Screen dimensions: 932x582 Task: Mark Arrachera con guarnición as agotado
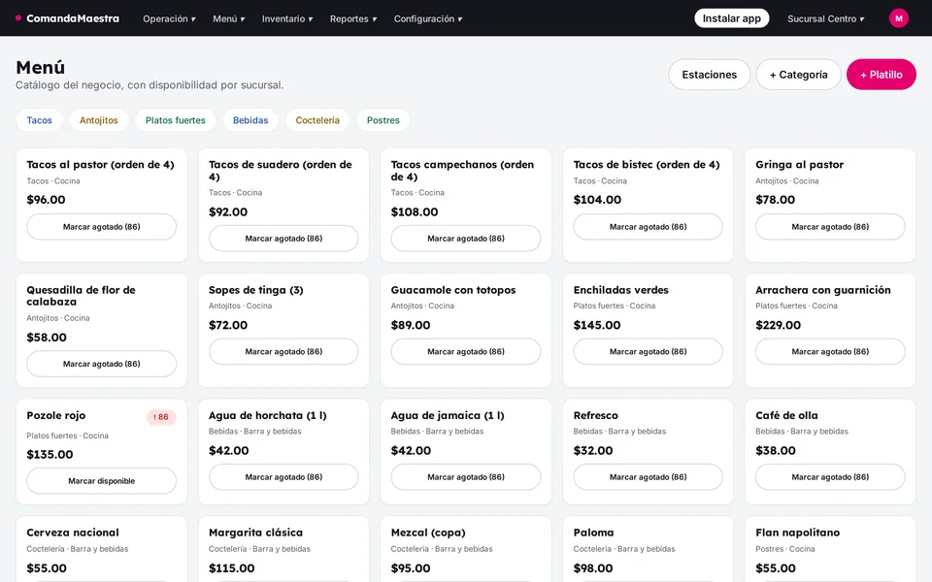pos(830,351)
